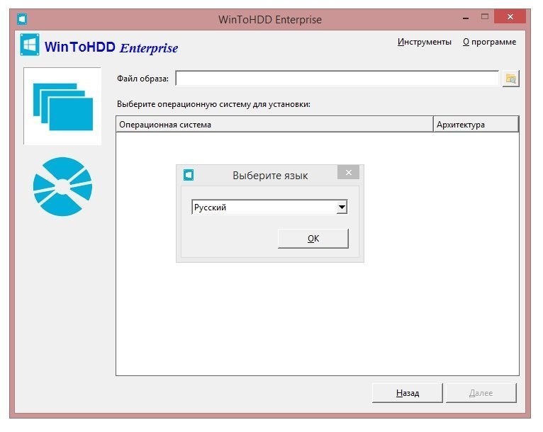Click the Файл образа label

click(142, 79)
